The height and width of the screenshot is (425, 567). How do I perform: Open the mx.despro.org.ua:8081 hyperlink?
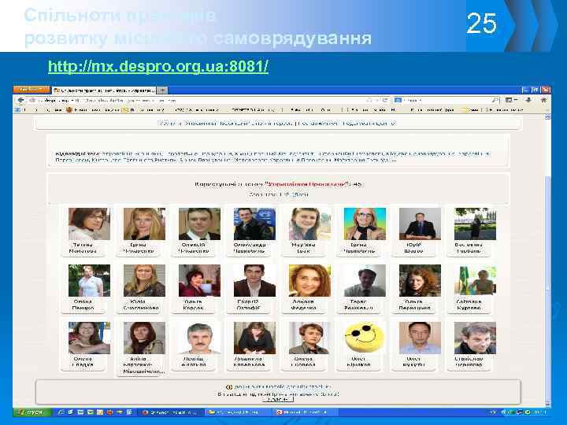pos(158,66)
